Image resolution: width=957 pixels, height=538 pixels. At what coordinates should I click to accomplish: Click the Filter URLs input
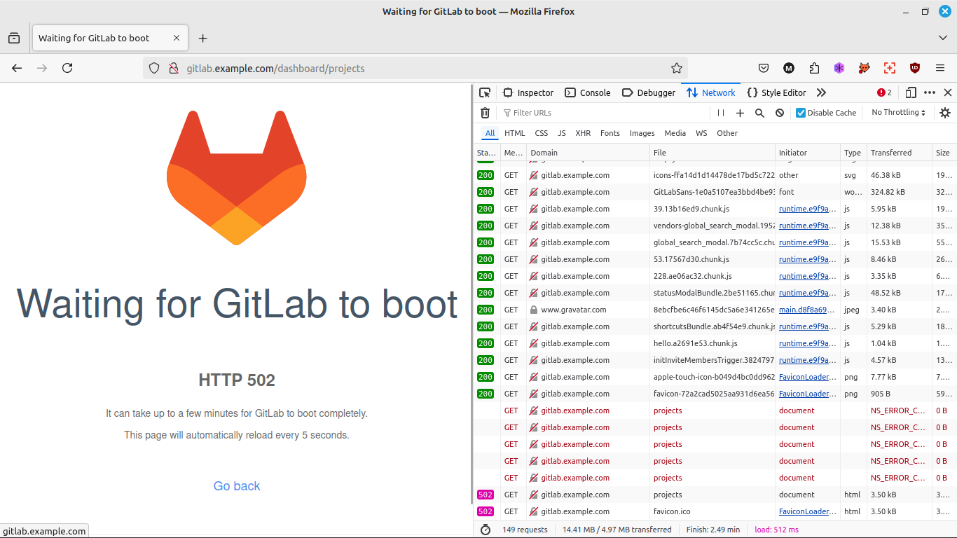[x=605, y=113]
